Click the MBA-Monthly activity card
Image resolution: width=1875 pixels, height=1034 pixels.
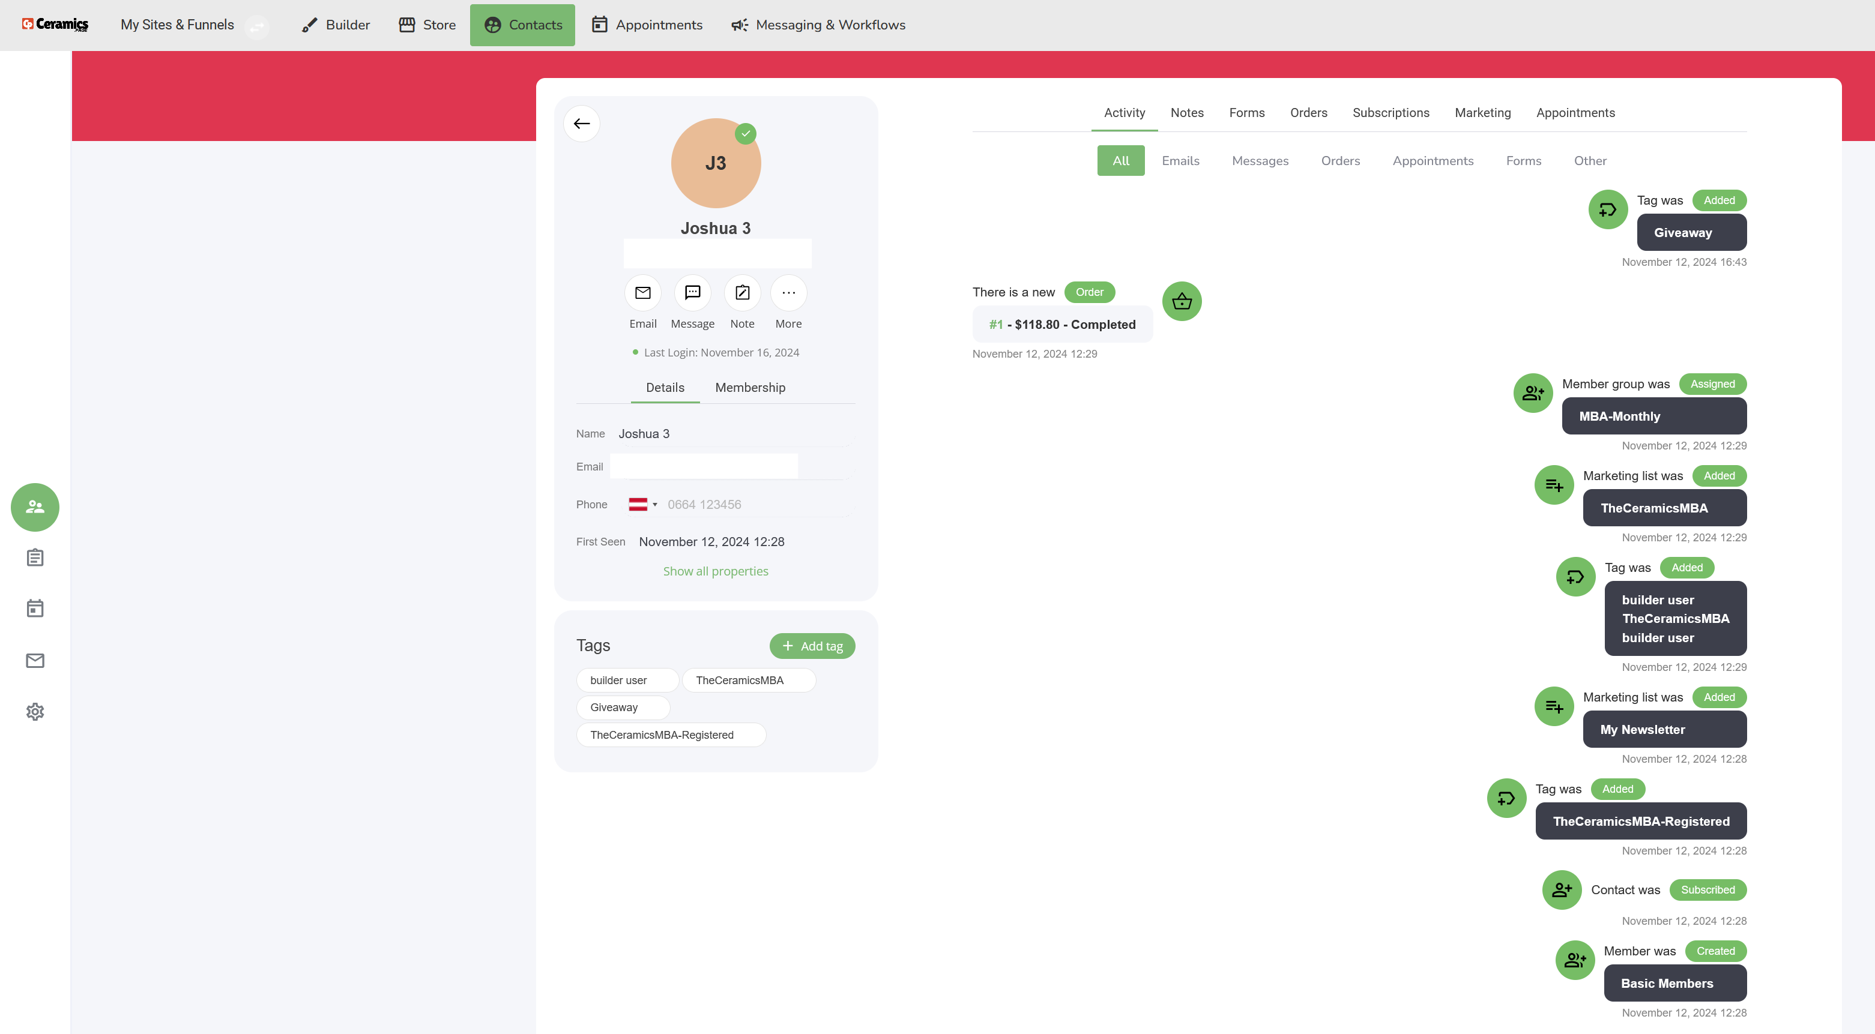1653,416
